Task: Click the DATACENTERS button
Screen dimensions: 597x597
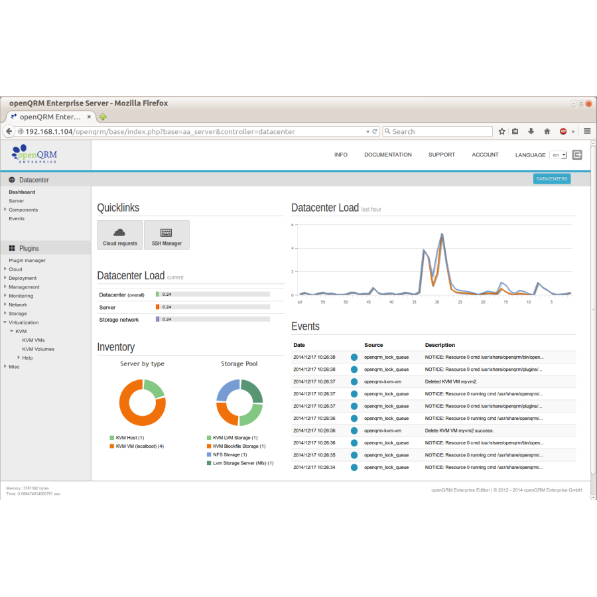Action: (x=552, y=178)
